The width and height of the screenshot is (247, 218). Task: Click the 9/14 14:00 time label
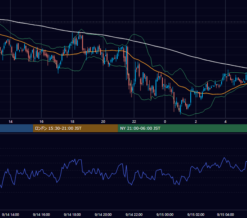click(x=11, y=214)
